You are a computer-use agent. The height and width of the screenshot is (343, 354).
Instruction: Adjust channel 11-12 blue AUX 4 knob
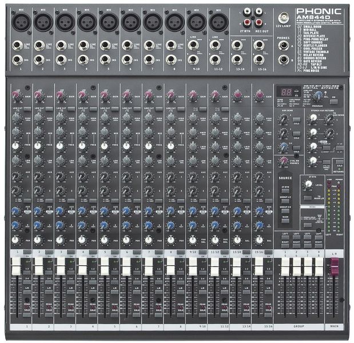[x=214, y=225]
